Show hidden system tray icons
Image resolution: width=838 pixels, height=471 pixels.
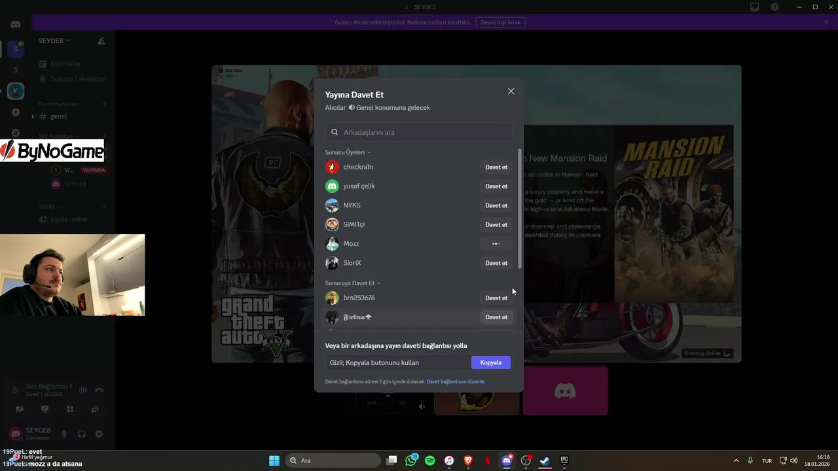736,461
